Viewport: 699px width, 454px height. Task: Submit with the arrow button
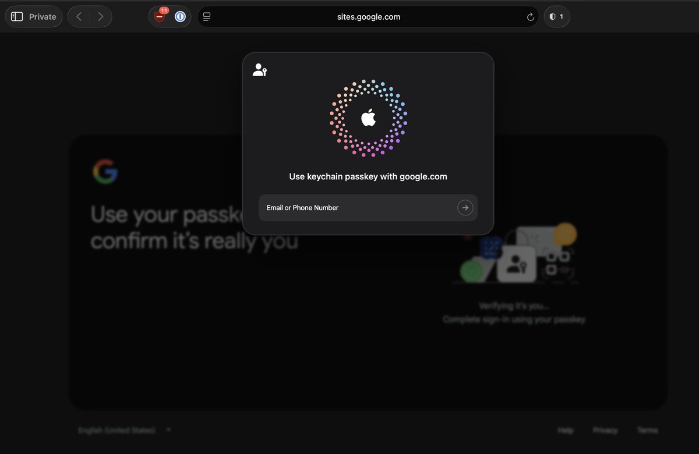[x=465, y=208]
